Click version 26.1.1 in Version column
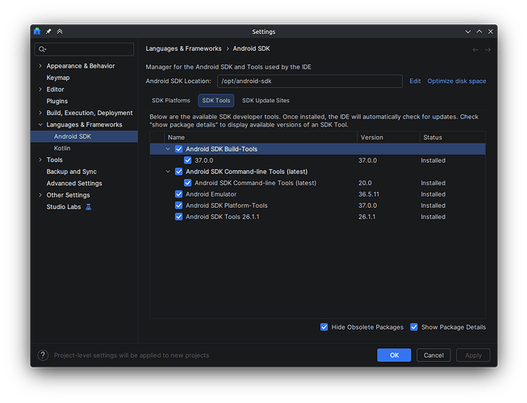 pos(366,217)
